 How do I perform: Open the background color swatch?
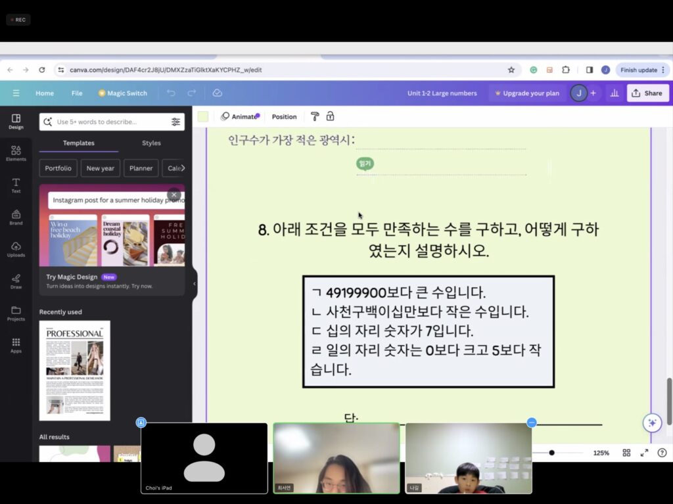click(x=203, y=117)
